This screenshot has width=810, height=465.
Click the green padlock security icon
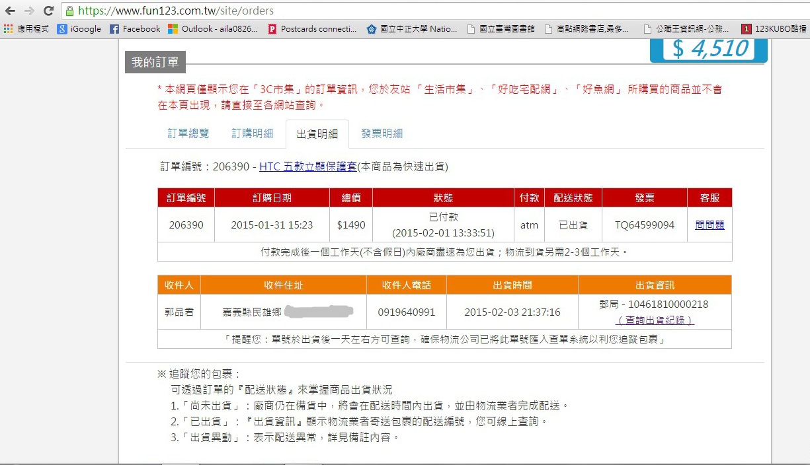tap(69, 11)
